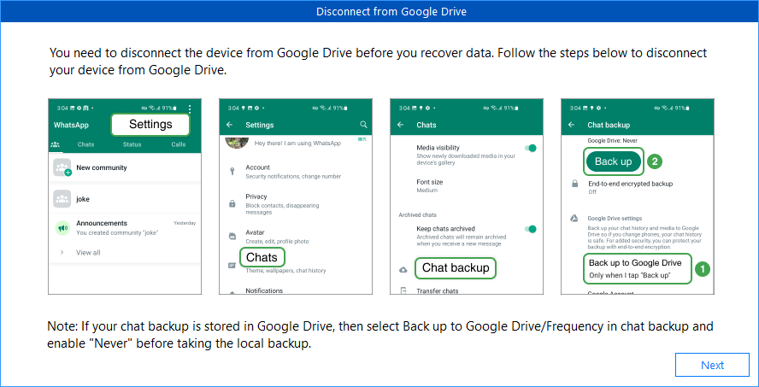Switch to the Status tab

click(132, 144)
